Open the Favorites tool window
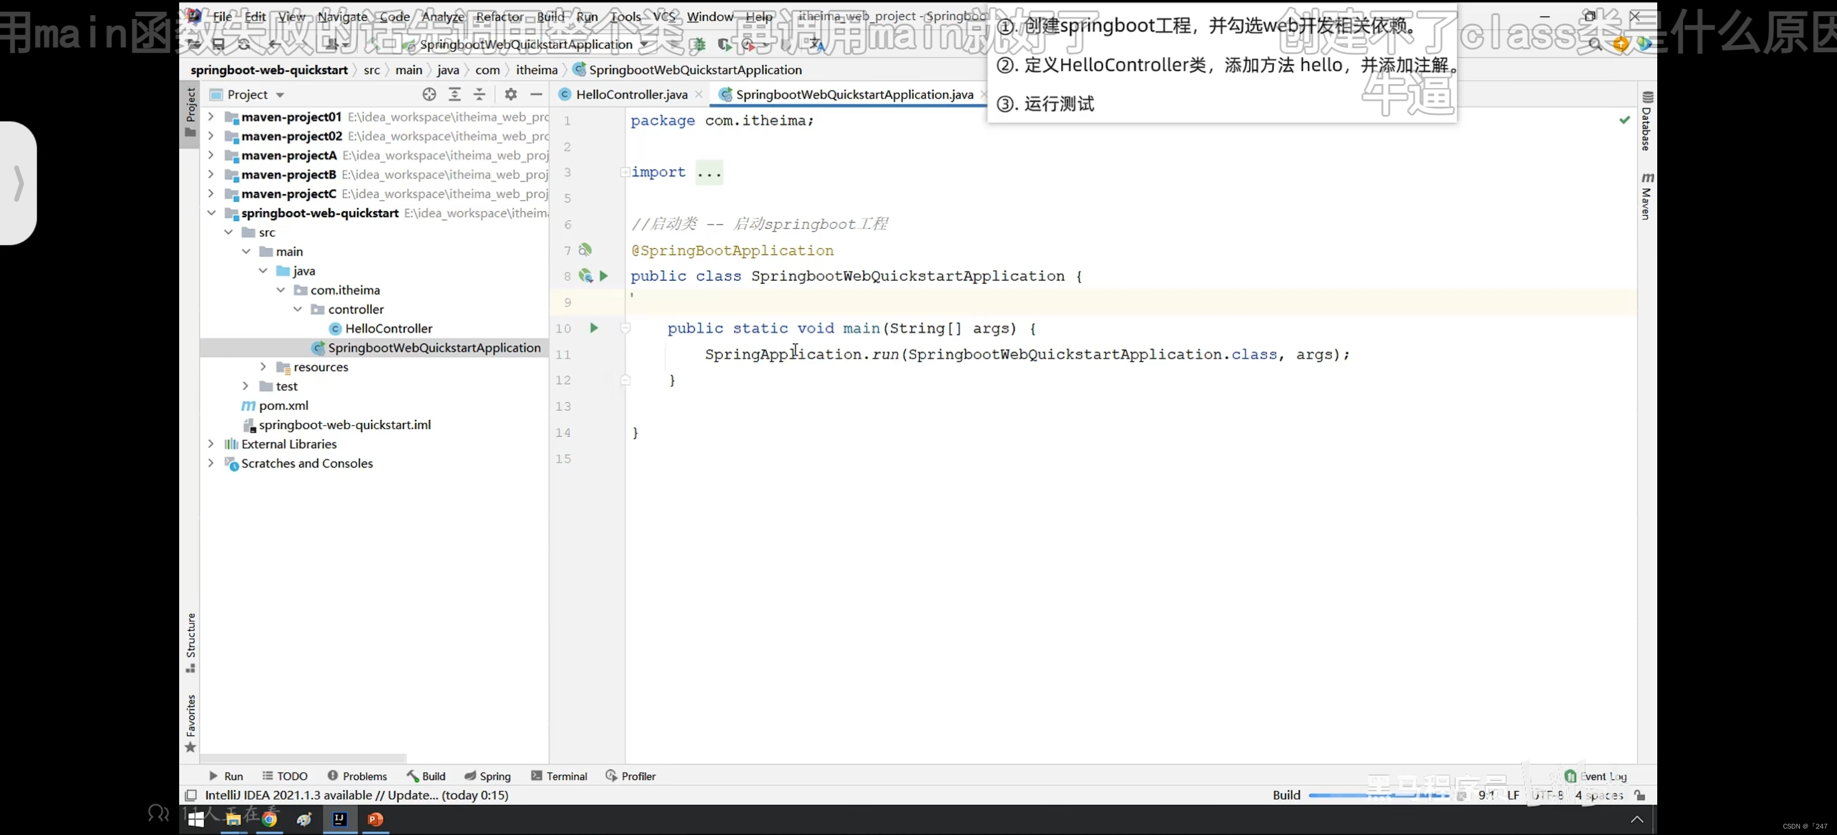This screenshot has height=835, width=1837. 190,723
